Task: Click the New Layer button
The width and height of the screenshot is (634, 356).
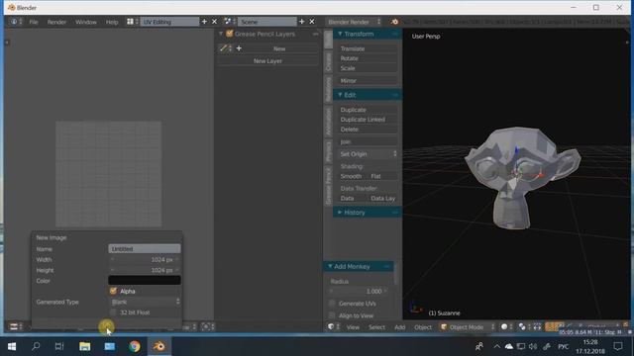Action: [x=267, y=61]
